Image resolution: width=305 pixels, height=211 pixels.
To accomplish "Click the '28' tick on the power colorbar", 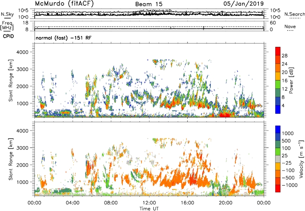I will coord(284,56).
